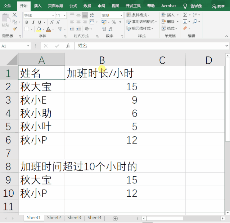
Task: Click the insert function fx button
Action: pos(68,46)
